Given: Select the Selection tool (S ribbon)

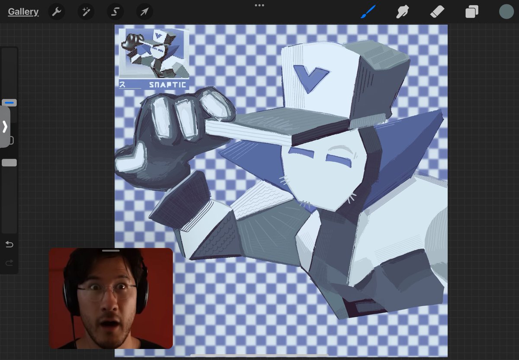Looking at the screenshot, I should [x=115, y=12].
